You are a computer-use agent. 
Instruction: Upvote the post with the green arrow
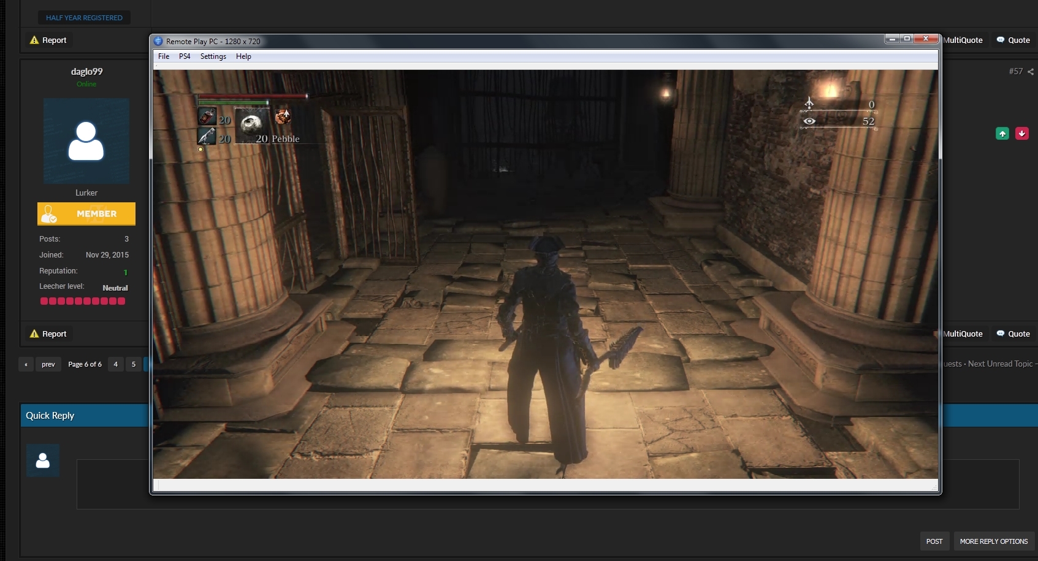tap(1002, 134)
